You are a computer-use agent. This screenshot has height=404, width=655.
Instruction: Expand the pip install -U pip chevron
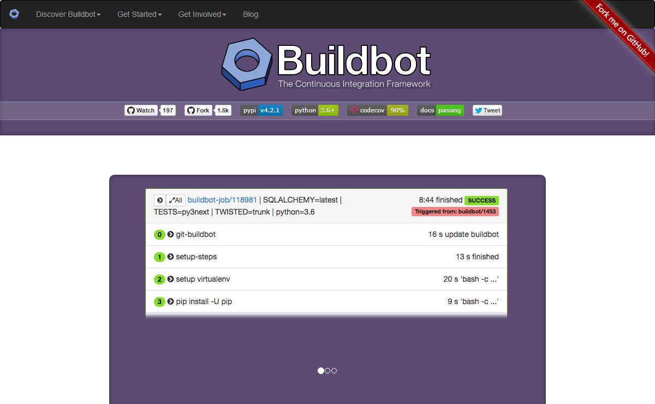[169, 301]
